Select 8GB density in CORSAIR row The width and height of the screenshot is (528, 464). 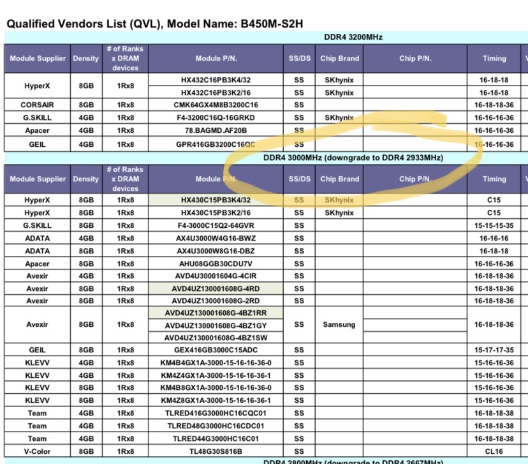(x=86, y=105)
